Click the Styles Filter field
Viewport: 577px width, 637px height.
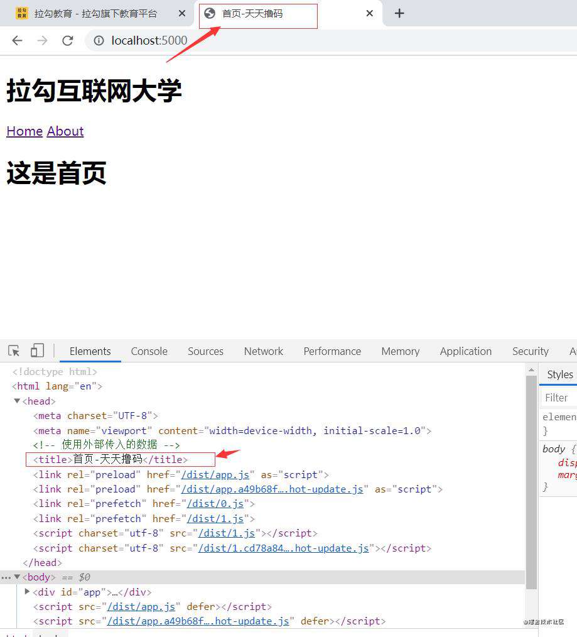[x=559, y=398]
